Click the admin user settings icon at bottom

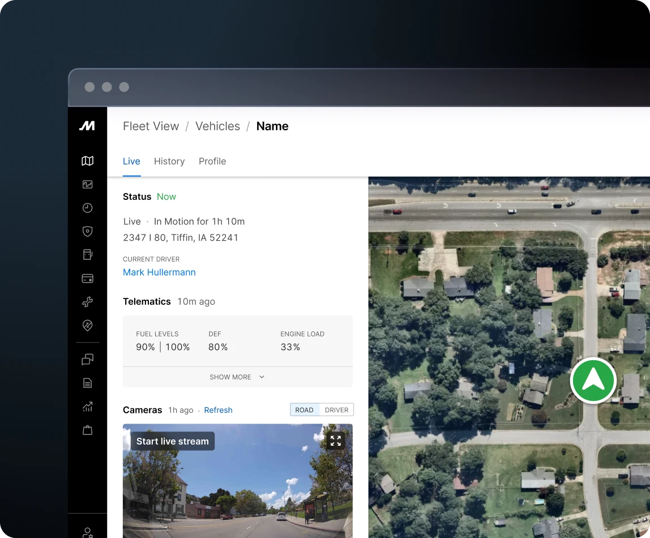coord(87,533)
